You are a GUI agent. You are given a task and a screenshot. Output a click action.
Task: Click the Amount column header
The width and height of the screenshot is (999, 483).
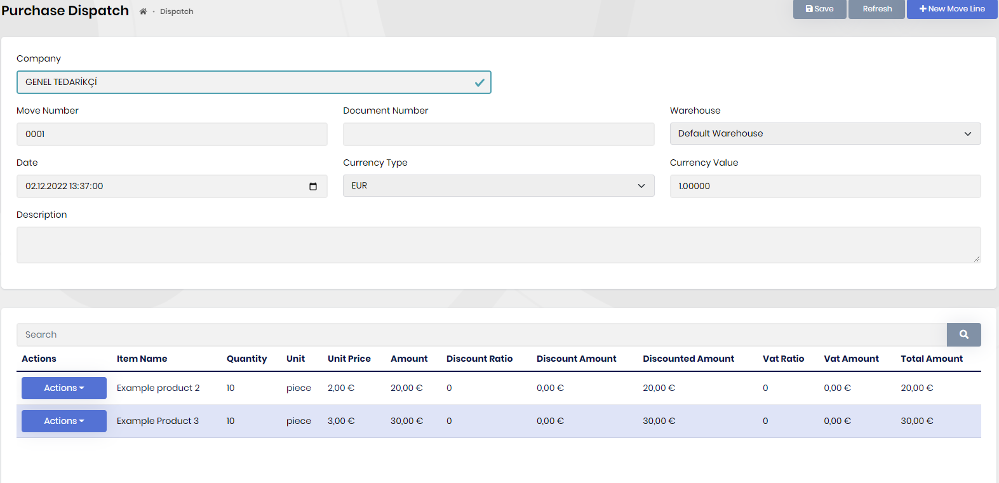click(409, 359)
